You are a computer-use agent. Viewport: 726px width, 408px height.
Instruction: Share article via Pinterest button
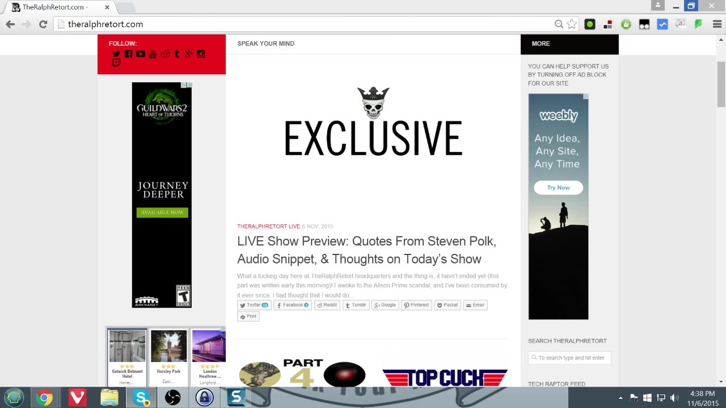point(416,305)
